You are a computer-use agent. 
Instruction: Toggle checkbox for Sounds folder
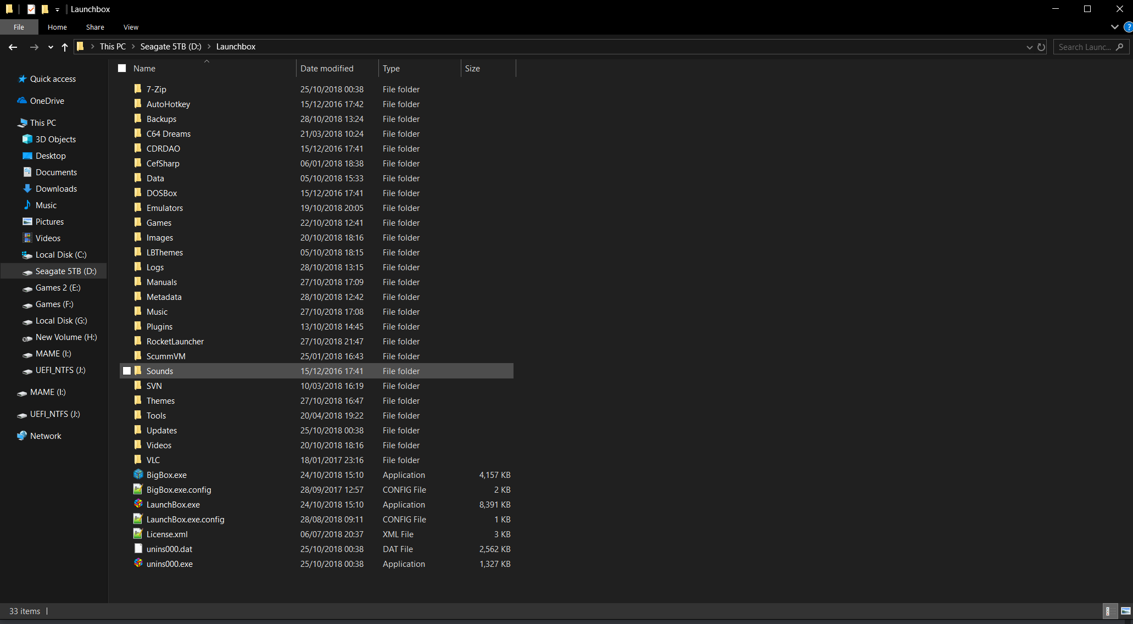pos(125,371)
